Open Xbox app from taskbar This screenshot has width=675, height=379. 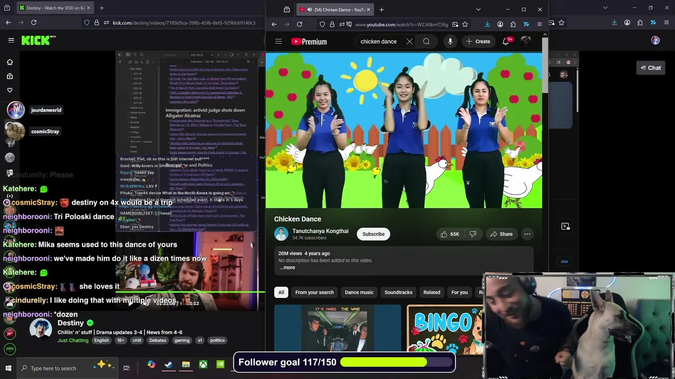(x=203, y=365)
